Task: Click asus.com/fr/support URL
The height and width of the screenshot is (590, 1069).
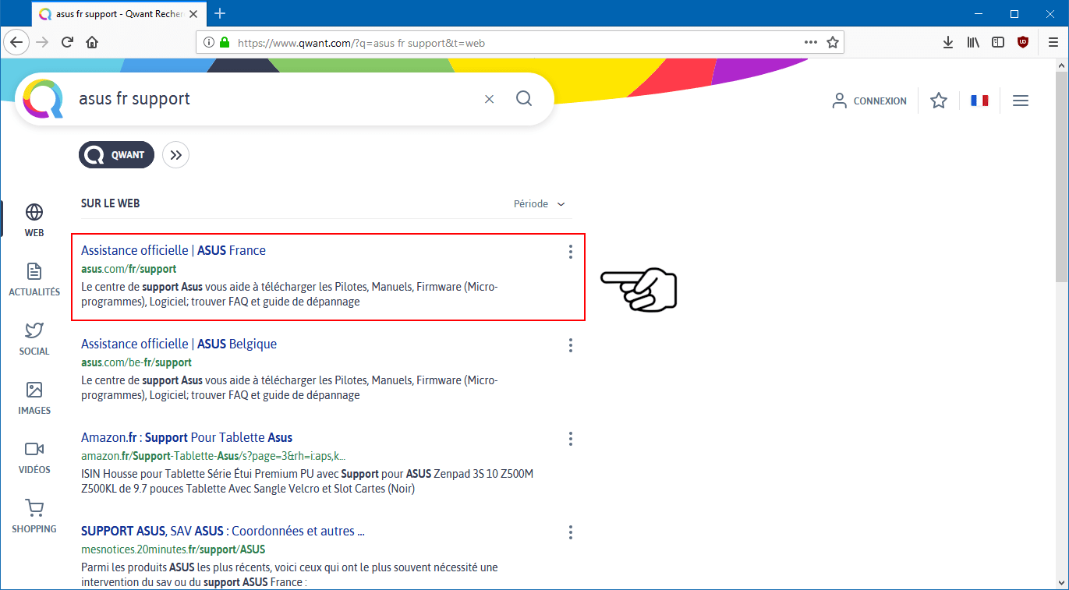Action: coord(129,269)
